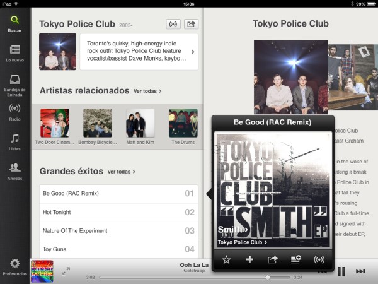378x284 pixels.
Task: Expand now playing view arrows icon
Action: pyautogui.click(x=66, y=271)
